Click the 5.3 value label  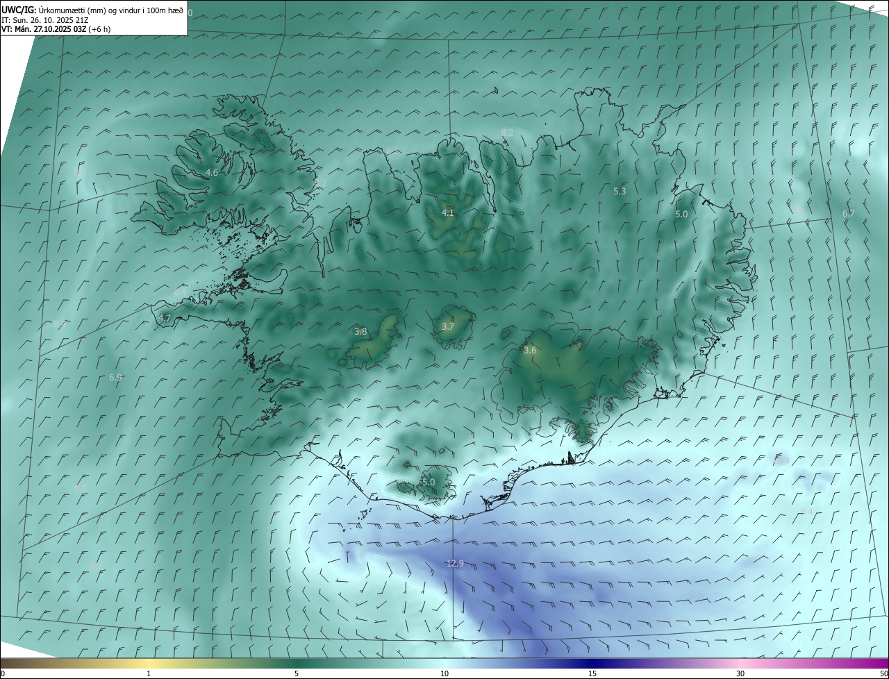[x=620, y=191]
